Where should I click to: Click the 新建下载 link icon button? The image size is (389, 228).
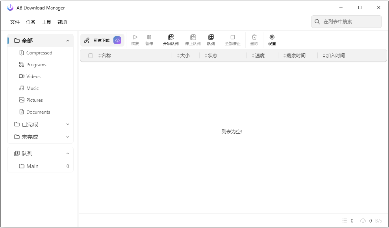pyautogui.click(x=87, y=40)
